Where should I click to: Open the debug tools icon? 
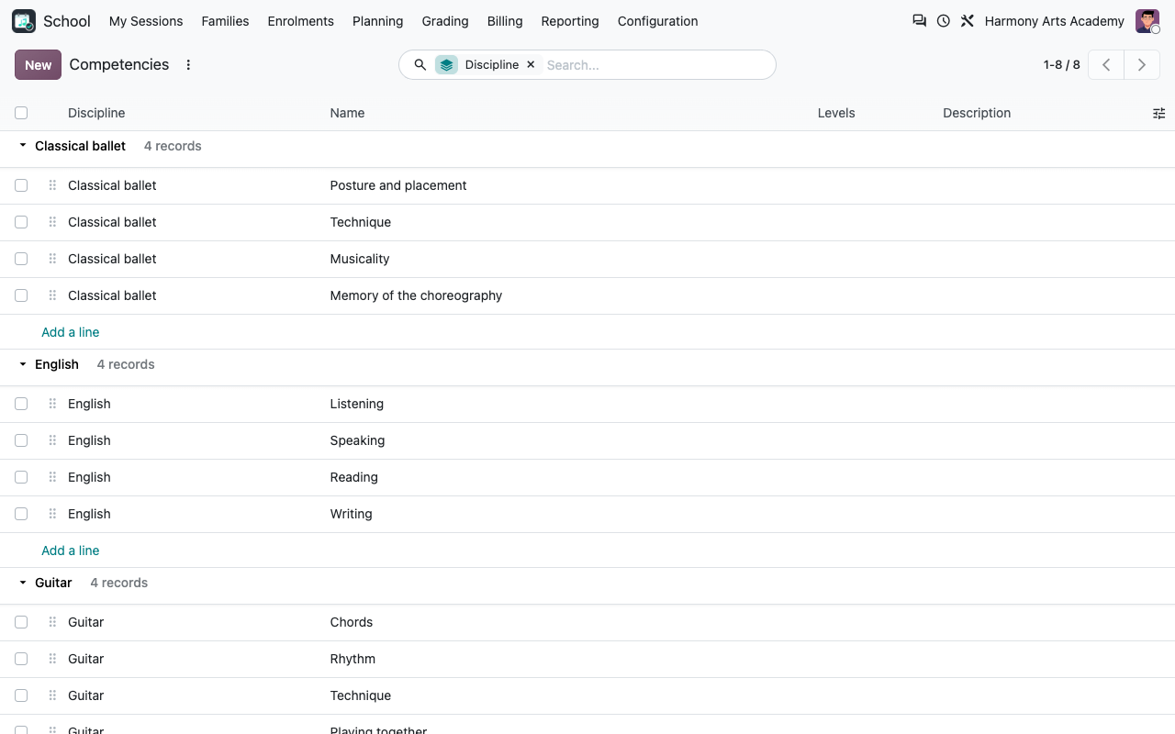967,20
